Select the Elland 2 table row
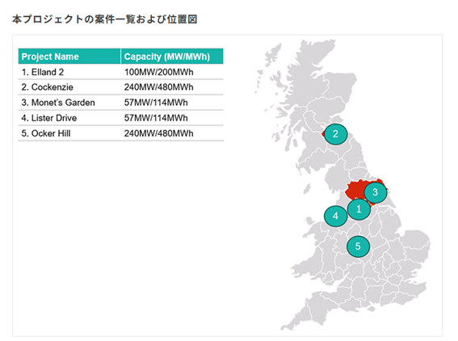 click(121, 72)
